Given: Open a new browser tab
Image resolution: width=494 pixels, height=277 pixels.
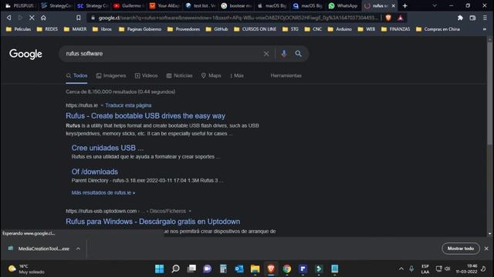Looking at the screenshot, I should click(404, 5).
